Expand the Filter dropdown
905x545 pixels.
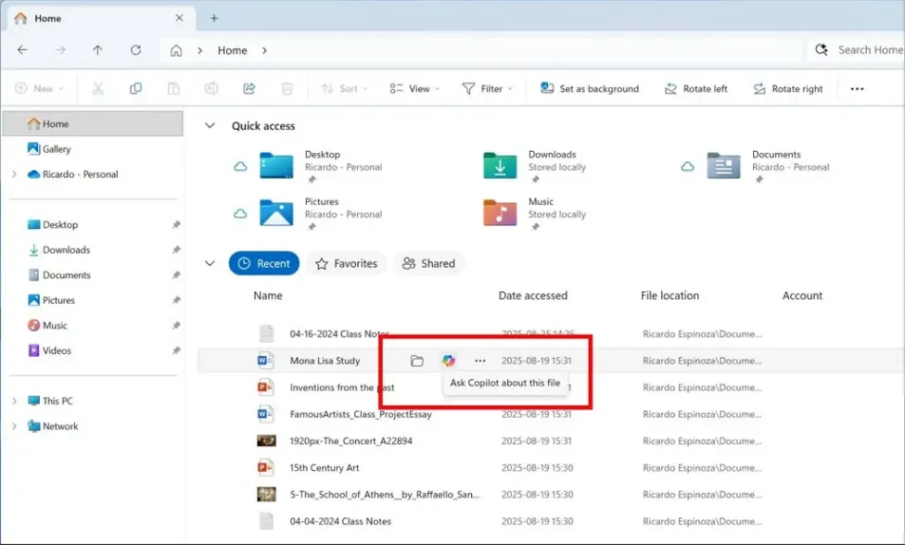[x=487, y=88]
